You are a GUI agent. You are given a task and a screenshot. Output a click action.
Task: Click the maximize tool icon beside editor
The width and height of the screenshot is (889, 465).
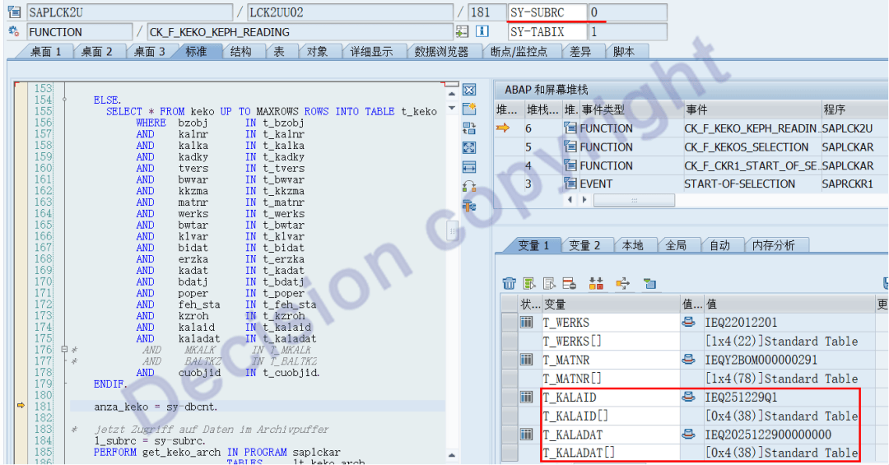469,148
